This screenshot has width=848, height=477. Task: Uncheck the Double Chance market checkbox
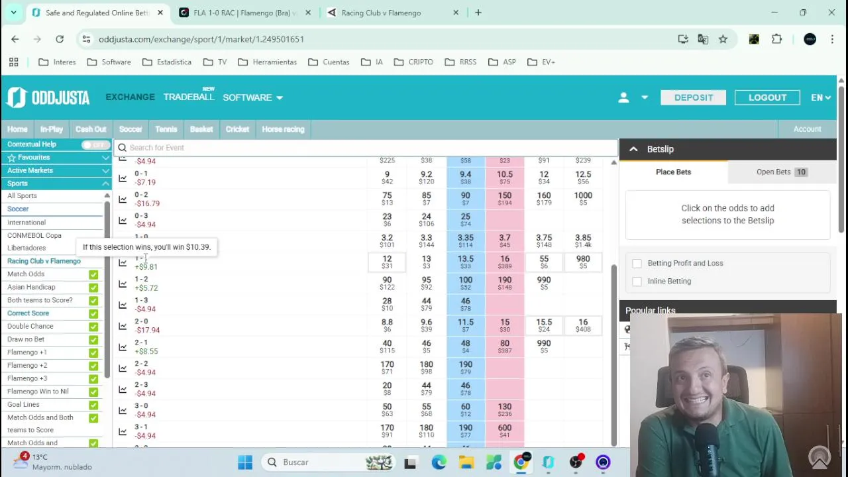click(x=93, y=327)
